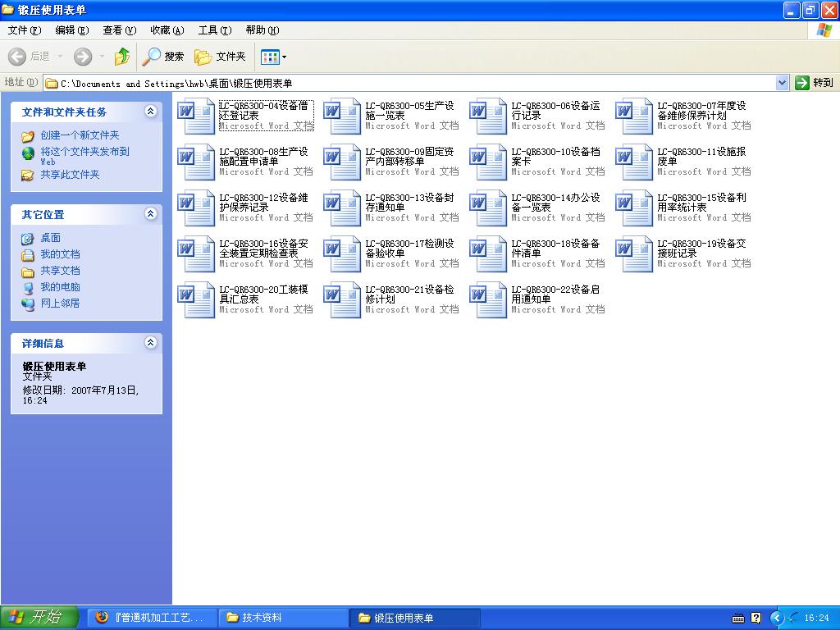This screenshot has width=840, height=630.
Task: Open the 收藏(A) menu
Action: (x=167, y=30)
